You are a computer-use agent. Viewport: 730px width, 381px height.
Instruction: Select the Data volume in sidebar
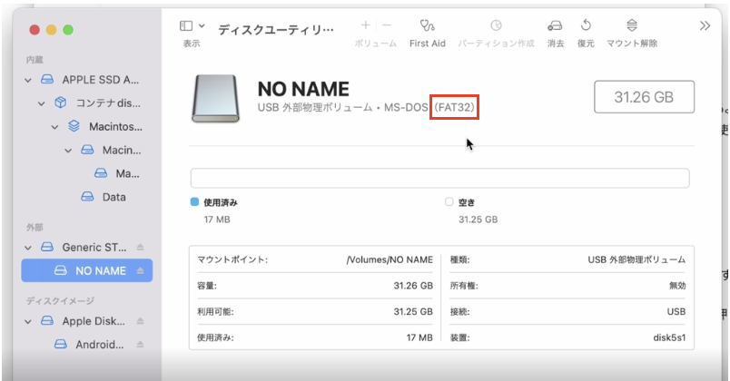click(x=113, y=197)
